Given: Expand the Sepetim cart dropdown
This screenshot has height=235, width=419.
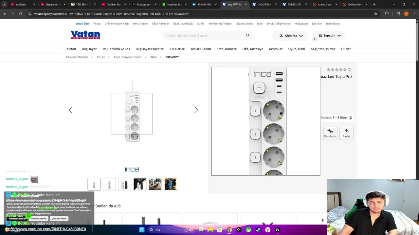Looking at the screenshot, I should click(x=329, y=36).
